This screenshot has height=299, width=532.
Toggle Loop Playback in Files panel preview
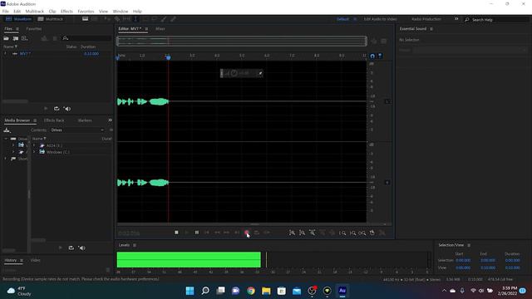tap(57, 109)
